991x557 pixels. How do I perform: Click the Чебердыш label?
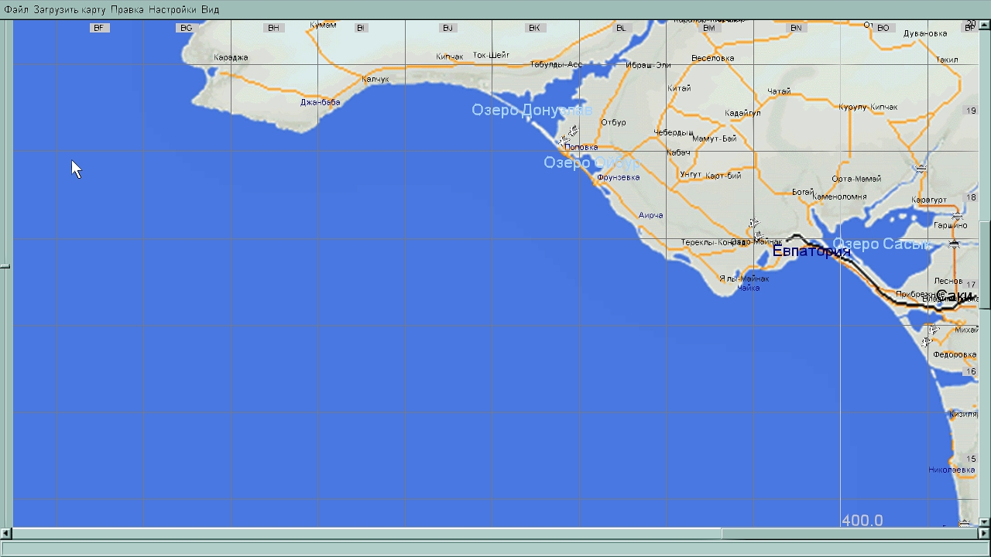(674, 132)
